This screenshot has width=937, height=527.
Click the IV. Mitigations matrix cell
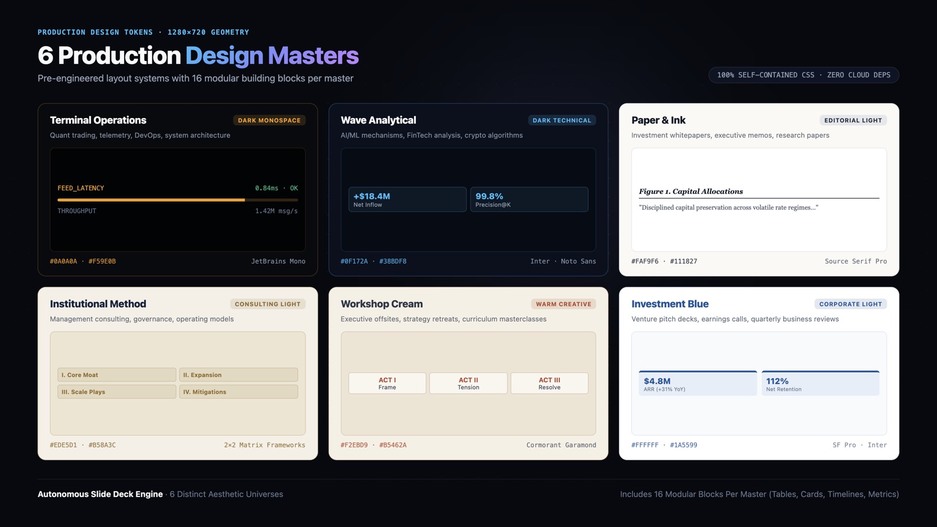coord(238,392)
